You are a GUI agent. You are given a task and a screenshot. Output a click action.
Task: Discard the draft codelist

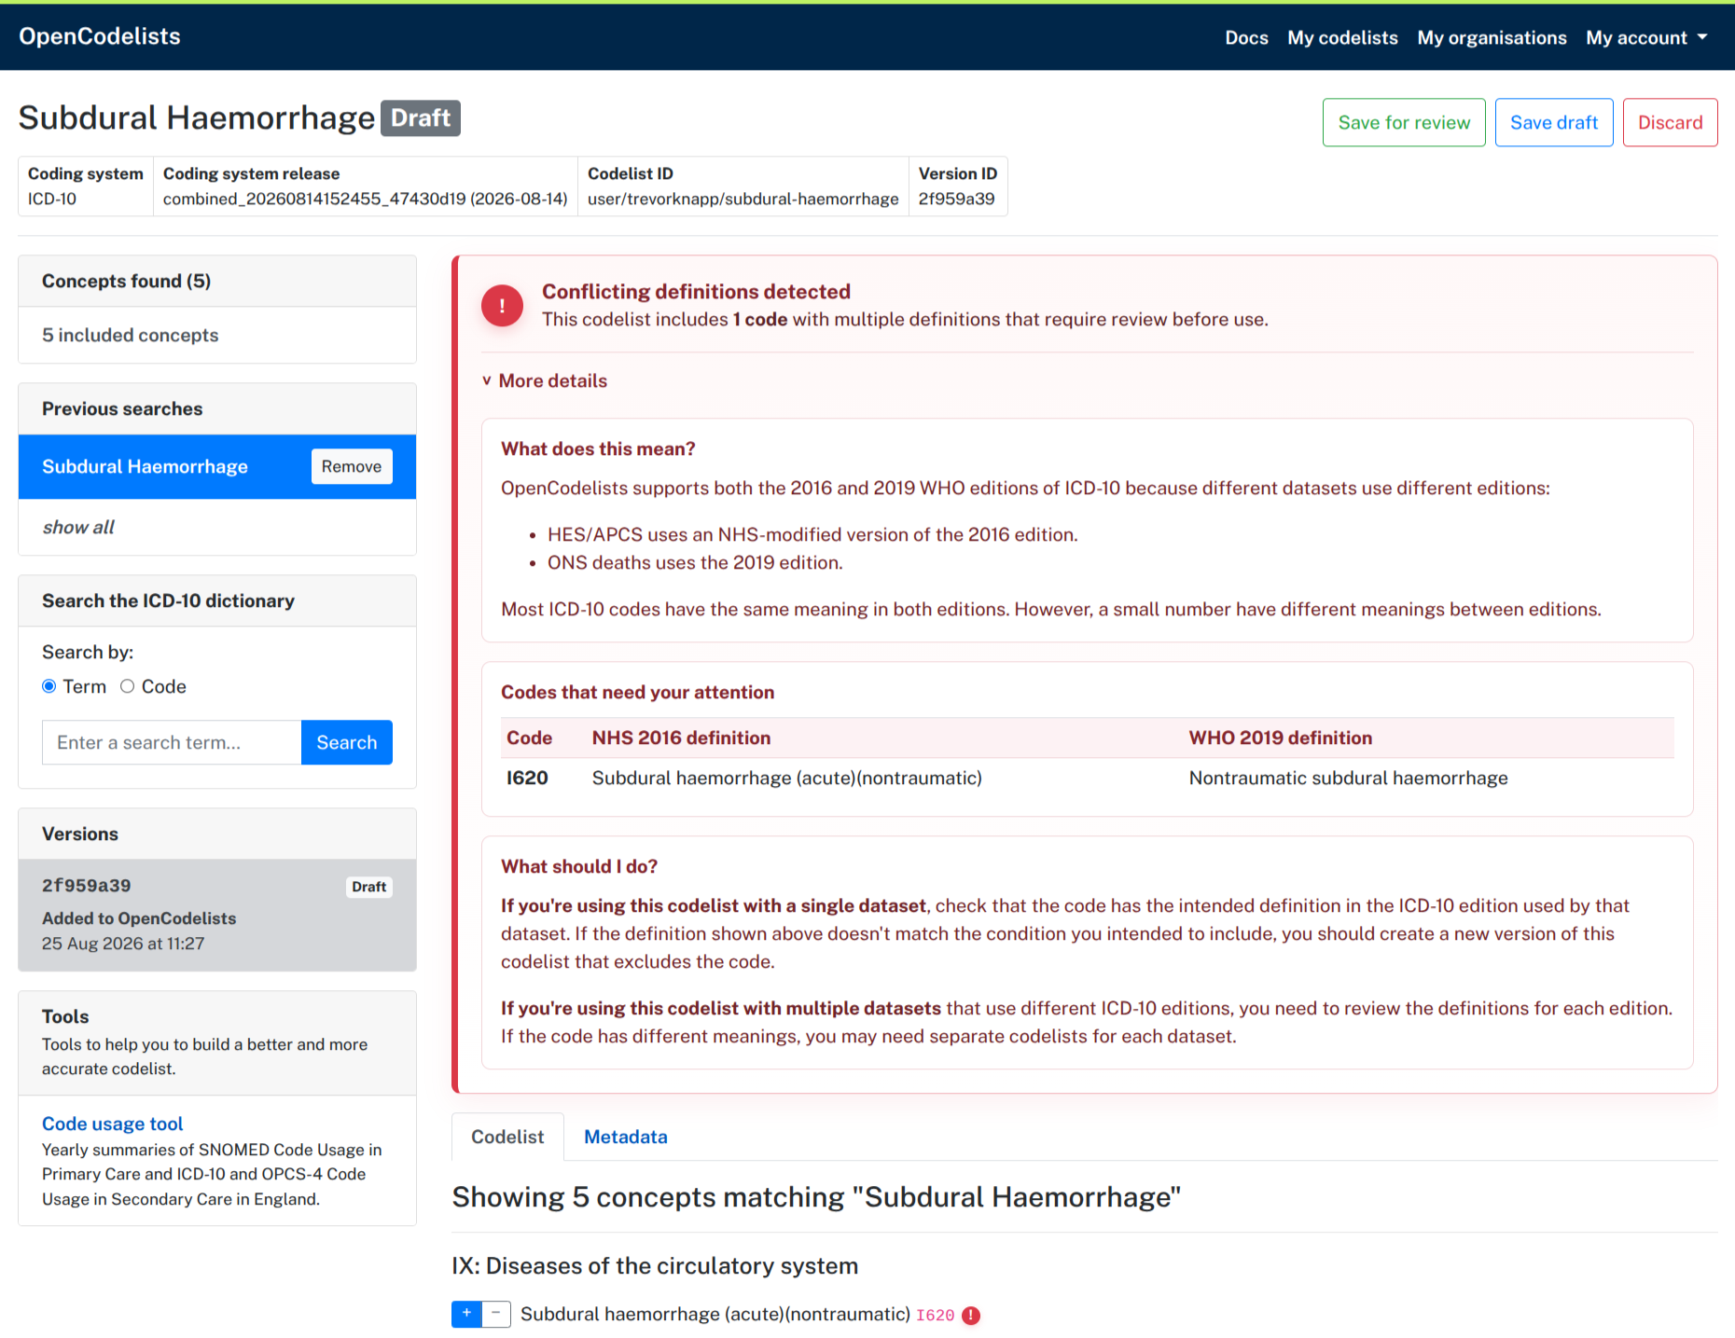pyautogui.click(x=1670, y=122)
